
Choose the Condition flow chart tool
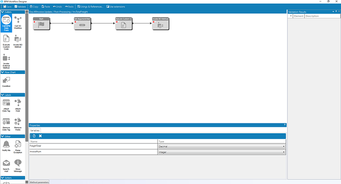point(6,82)
